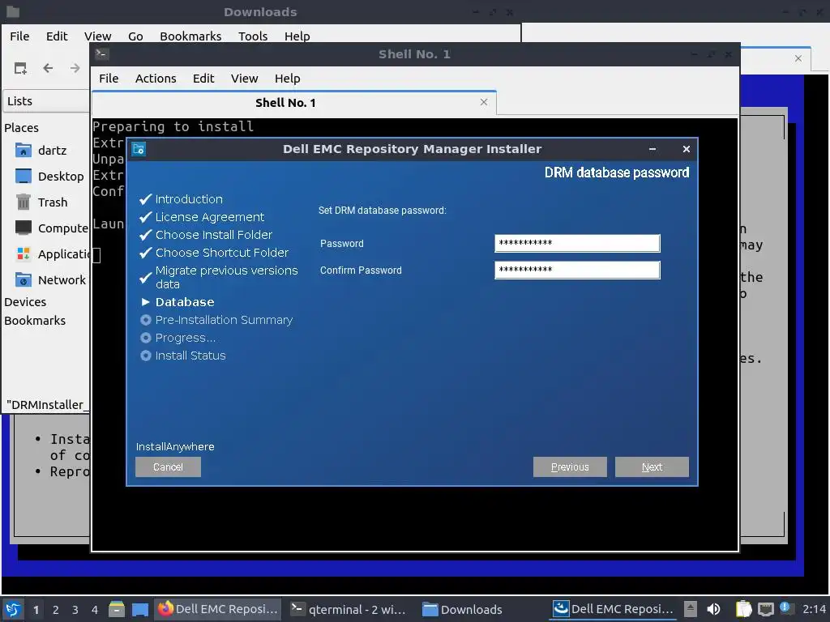Open the Lists side pane dropdown
The height and width of the screenshot is (622, 830).
(x=46, y=101)
